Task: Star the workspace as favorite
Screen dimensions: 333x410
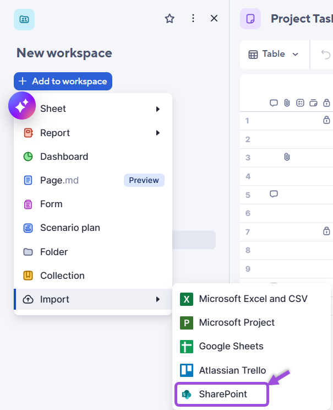Action: [x=170, y=19]
